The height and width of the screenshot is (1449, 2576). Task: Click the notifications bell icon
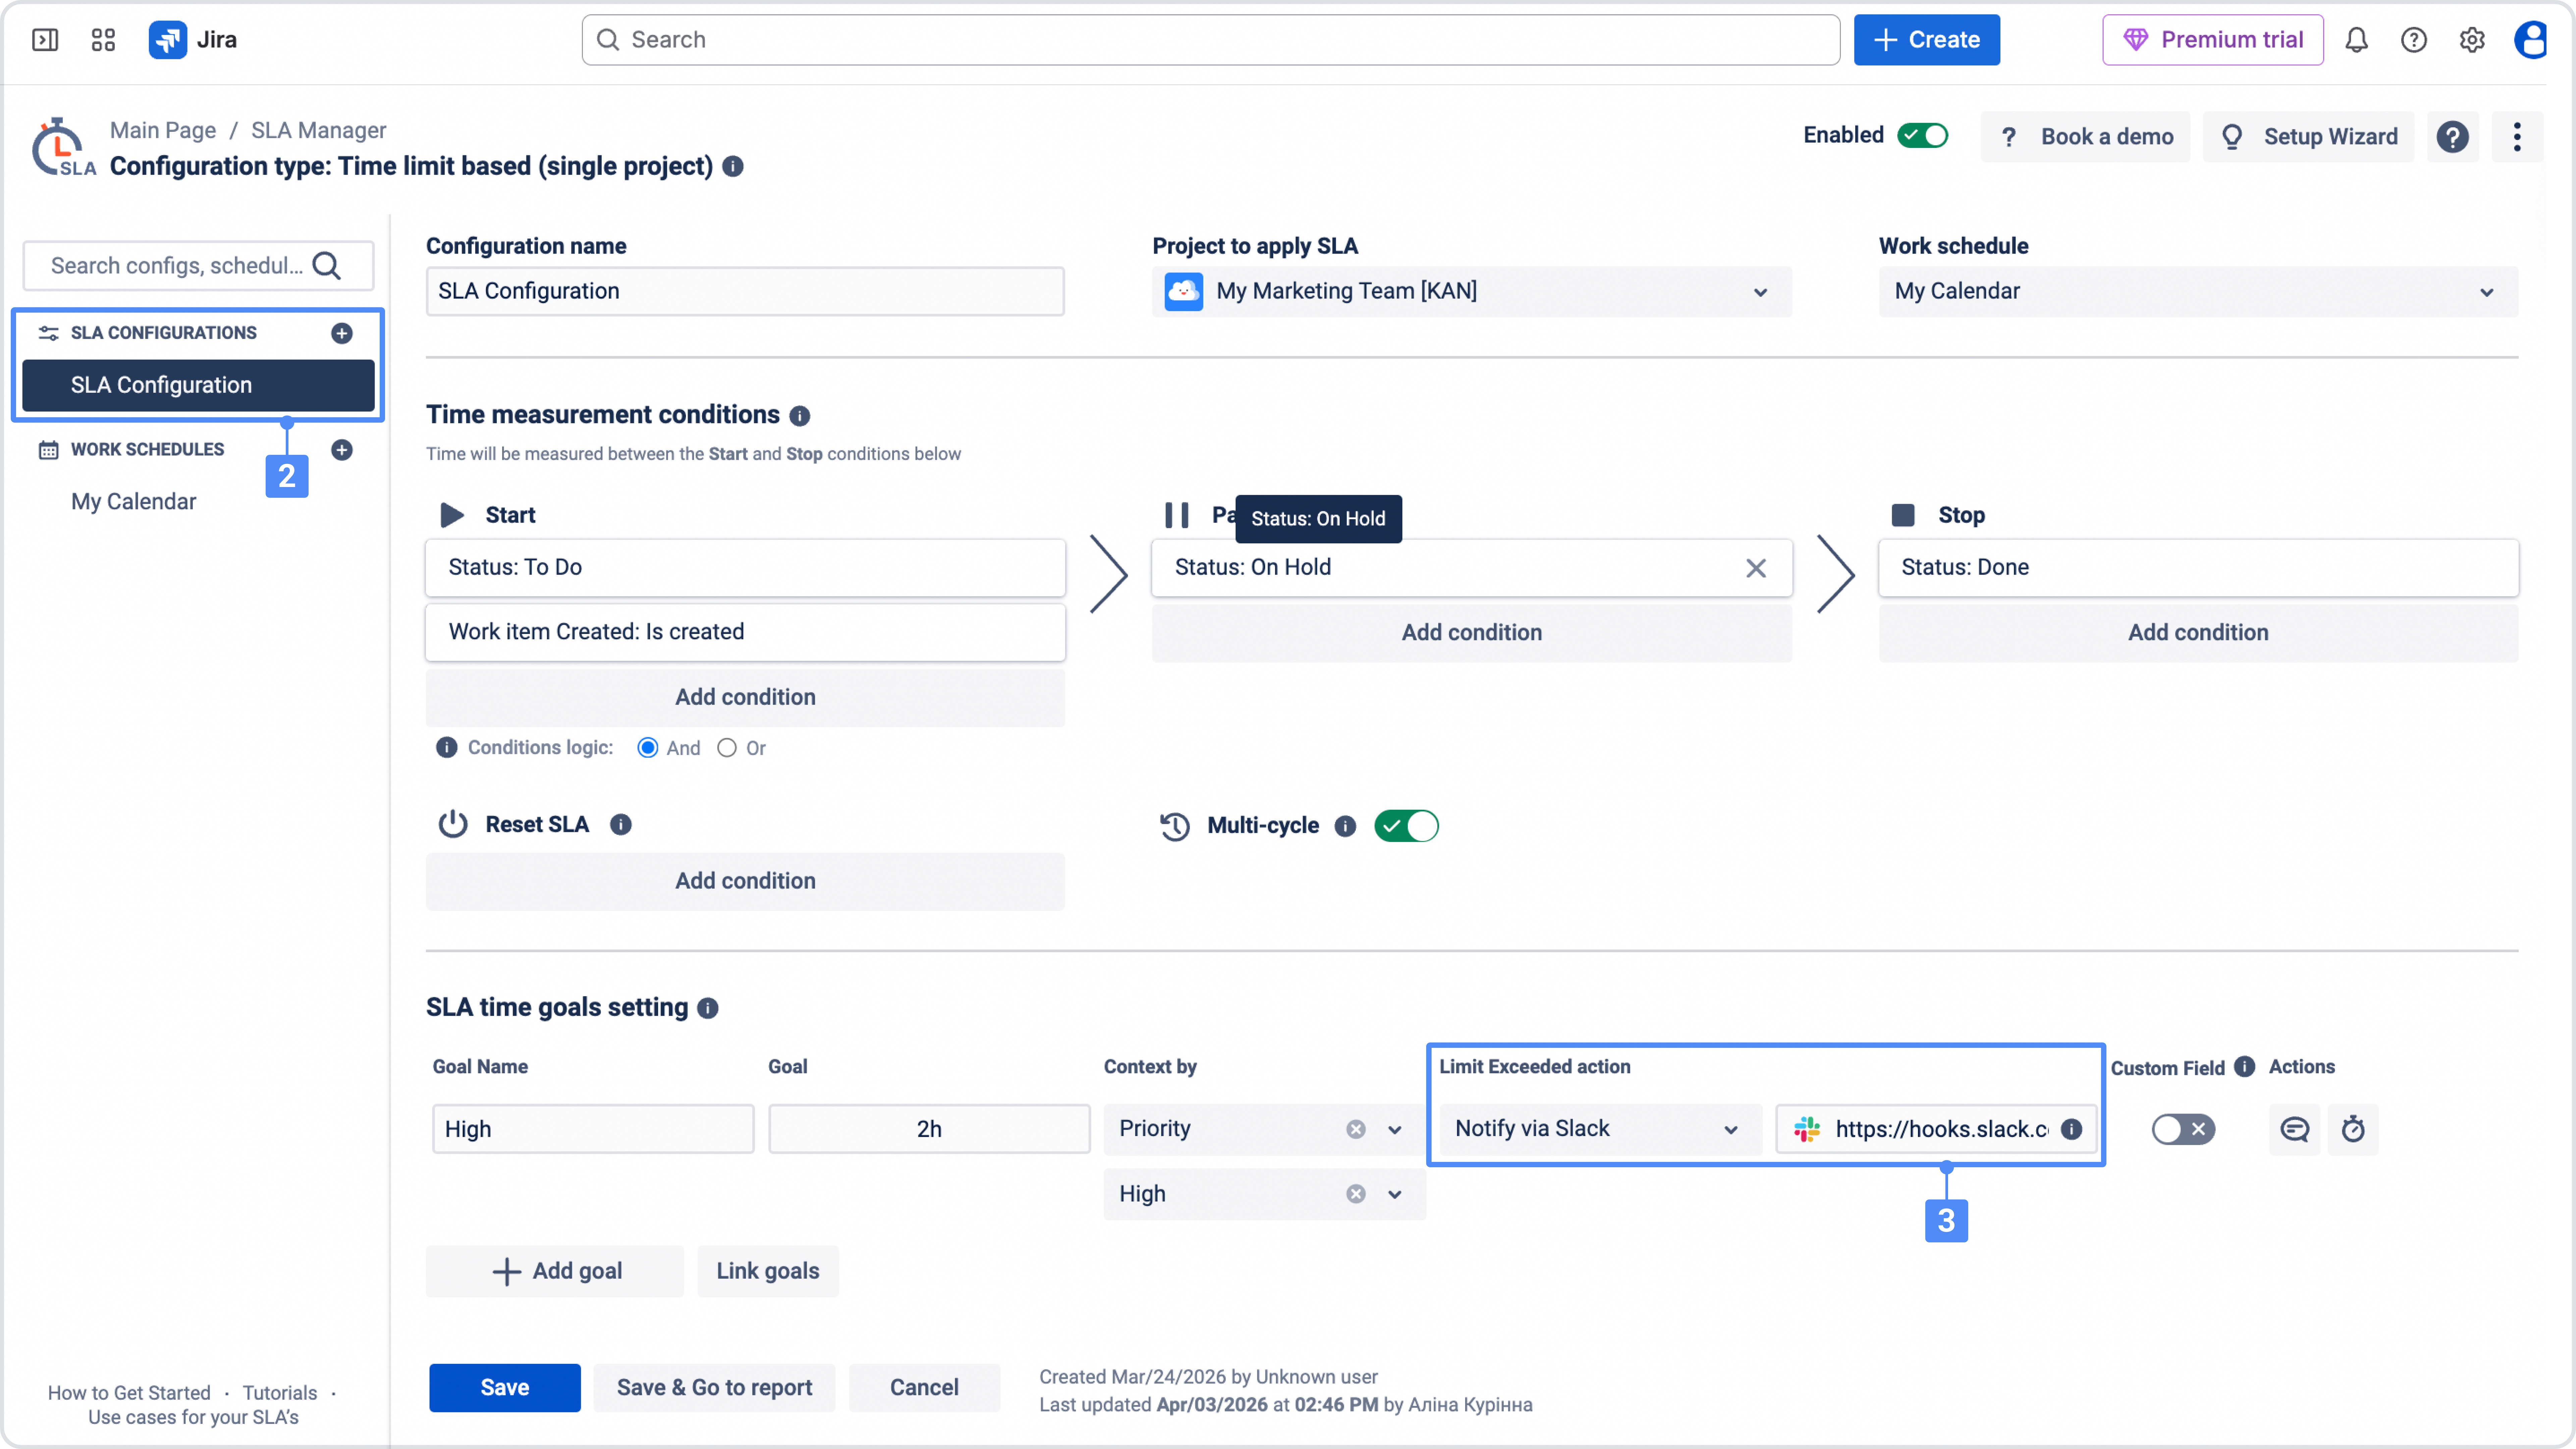(2356, 40)
